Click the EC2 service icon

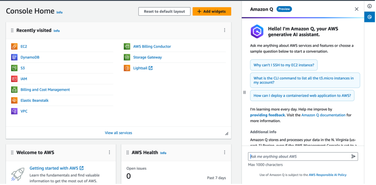pos(14,47)
